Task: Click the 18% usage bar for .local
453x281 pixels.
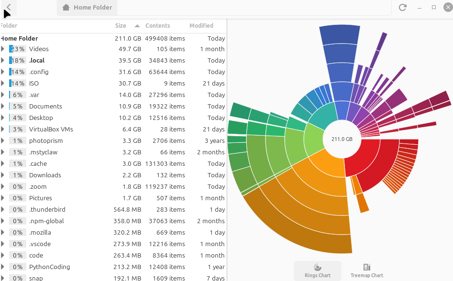Action: pyautogui.click(x=17, y=60)
